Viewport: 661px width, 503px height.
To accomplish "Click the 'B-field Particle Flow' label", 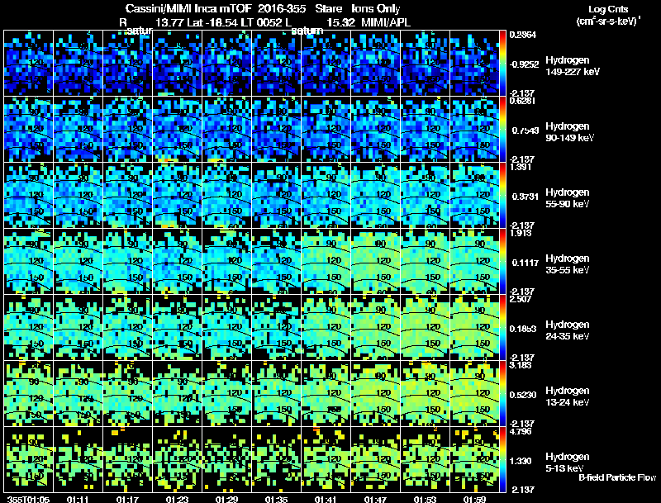I will click(617, 477).
